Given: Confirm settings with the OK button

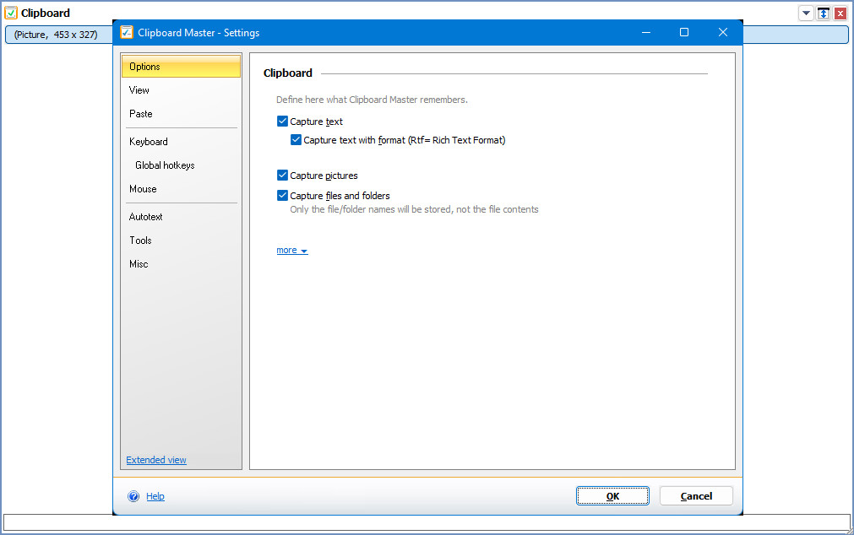Looking at the screenshot, I should click(x=612, y=496).
